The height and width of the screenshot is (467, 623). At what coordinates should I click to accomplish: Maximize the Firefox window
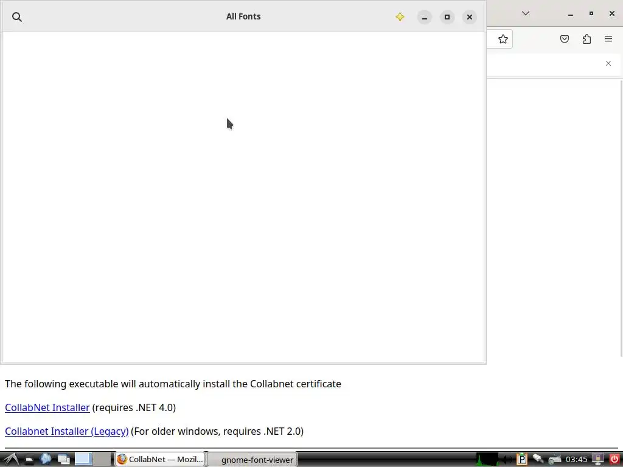tap(591, 13)
